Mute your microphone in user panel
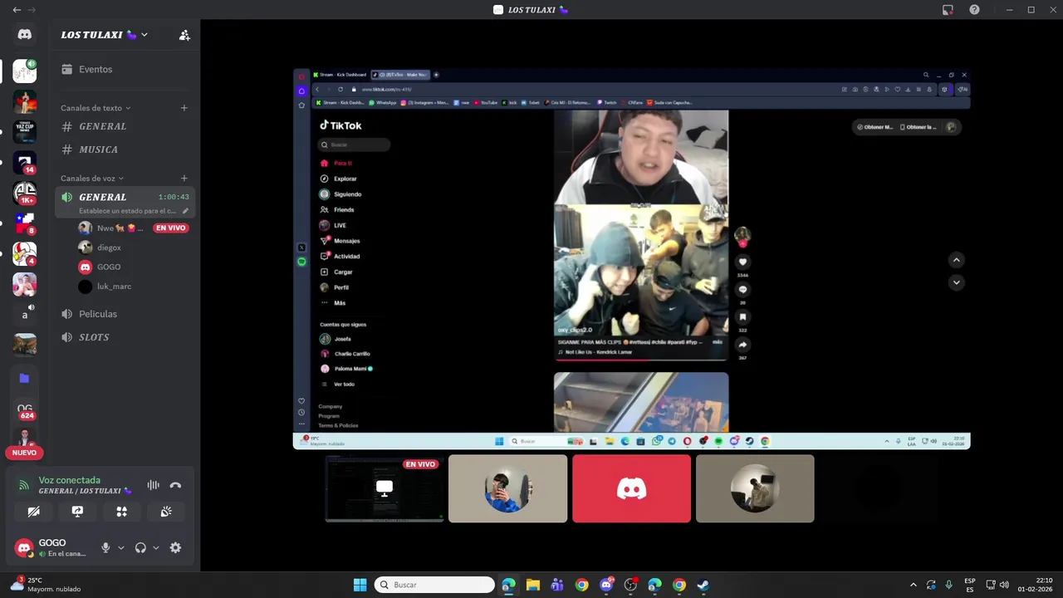This screenshot has width=1063, height=598. tap(105, 547)
